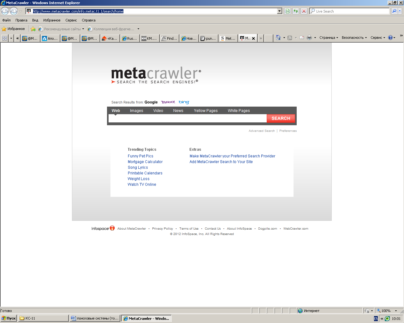Select the Images search tab
Viewport: 404px width, 323px height.
pos(136,111)
